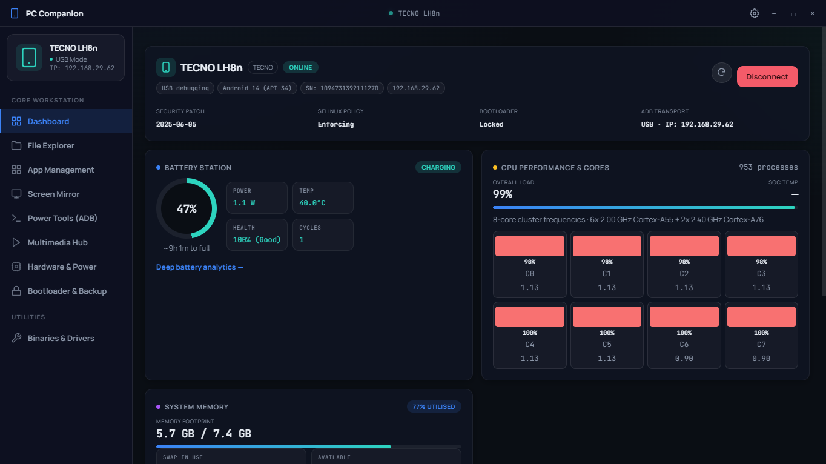Viewport: 826px width, 464px height.
Task: Click the Hardware & Power chip icon
Action: pyautogui.click(x=16, y=267)
